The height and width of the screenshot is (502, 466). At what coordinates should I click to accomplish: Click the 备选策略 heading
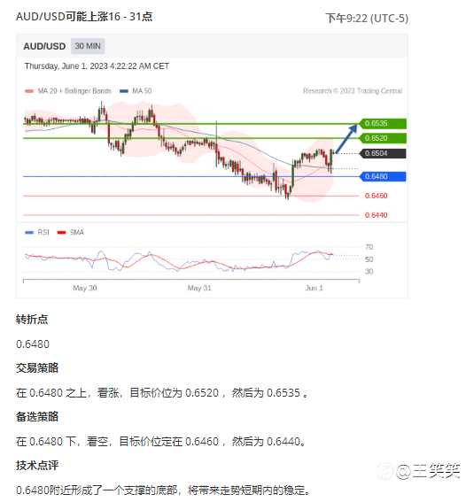[37, 417]
